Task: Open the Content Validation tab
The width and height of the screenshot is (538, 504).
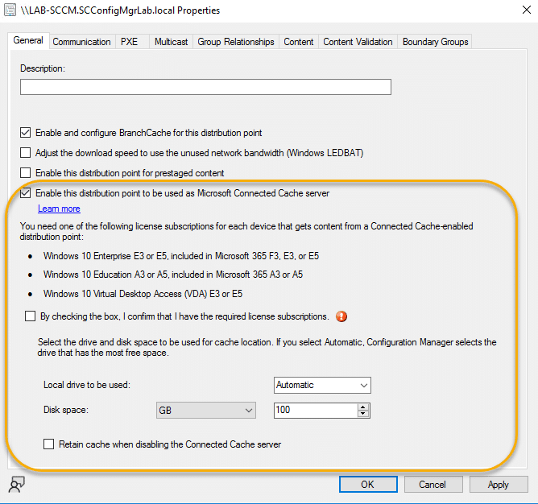Action: click(358, 42)
